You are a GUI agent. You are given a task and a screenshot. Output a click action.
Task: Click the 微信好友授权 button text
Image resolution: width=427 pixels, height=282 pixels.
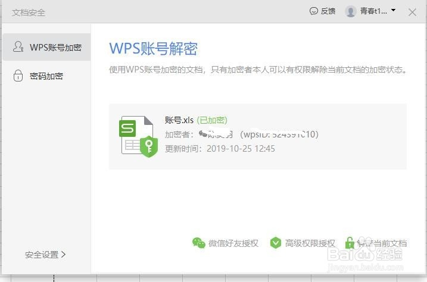pos(233,243)
